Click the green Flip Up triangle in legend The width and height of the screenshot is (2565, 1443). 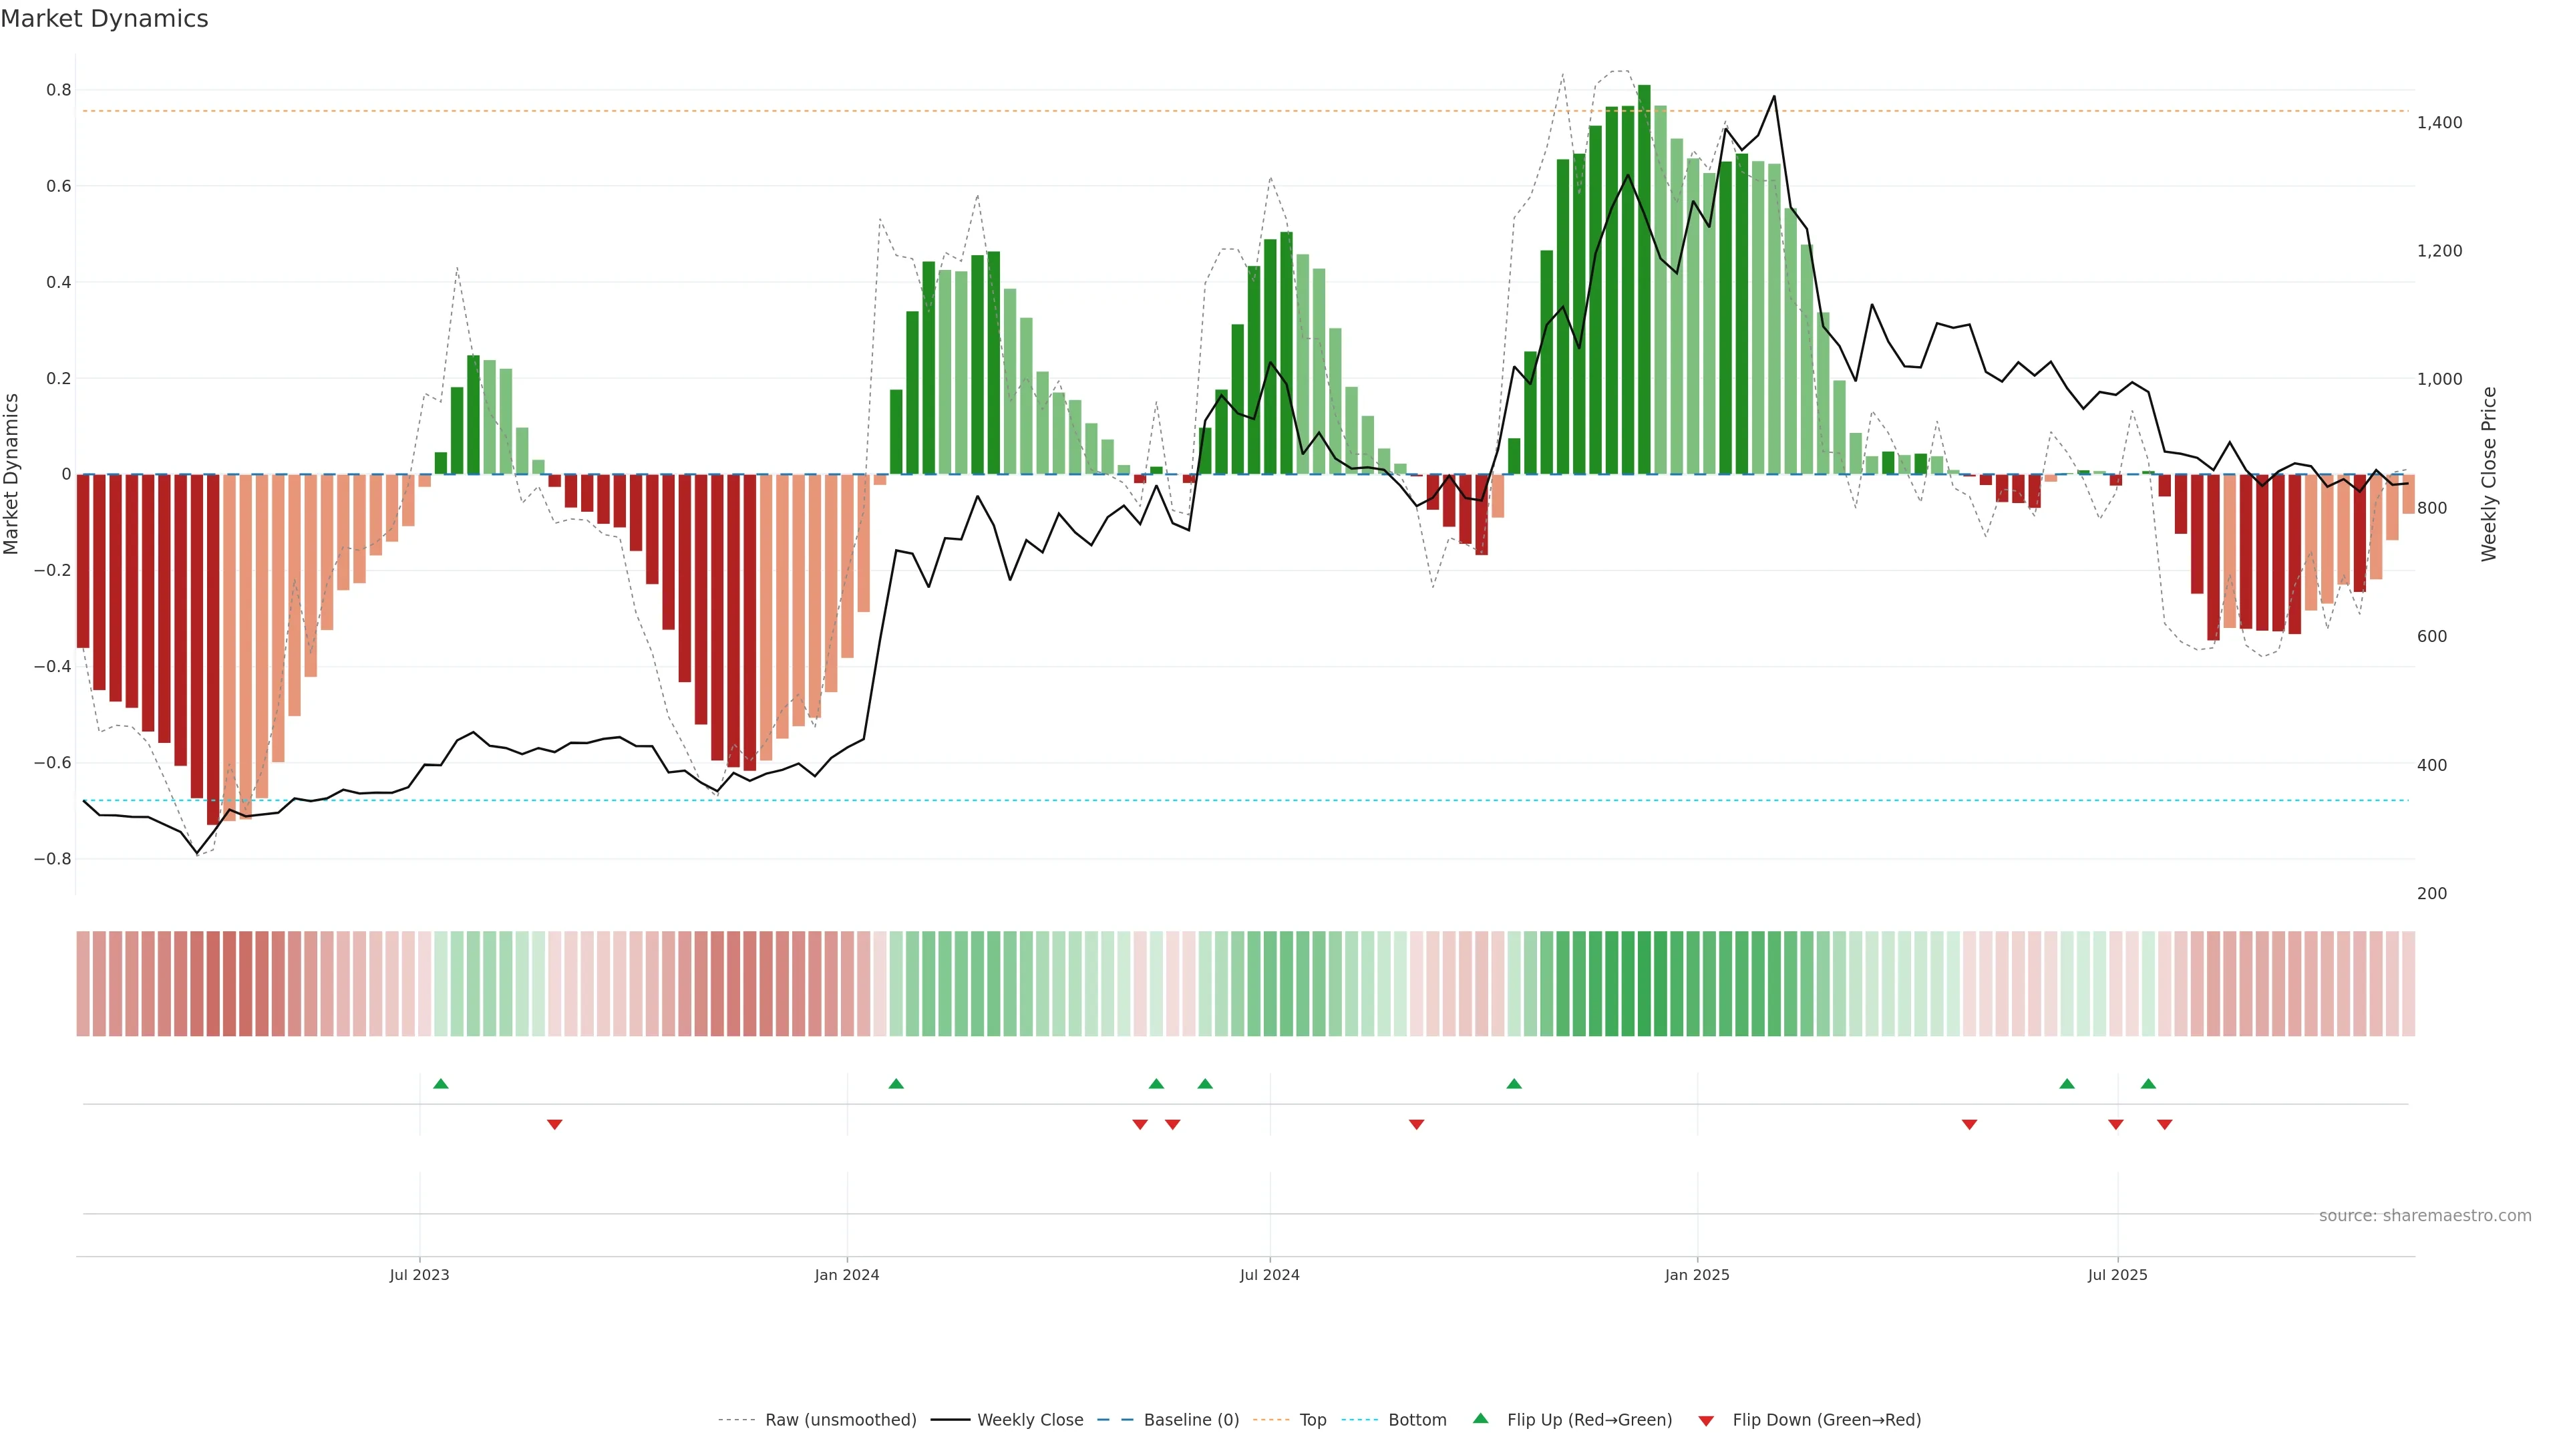[1481, 1418]
